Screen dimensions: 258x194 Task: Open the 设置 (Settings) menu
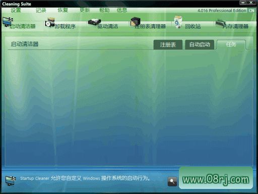tap(16, 10)
